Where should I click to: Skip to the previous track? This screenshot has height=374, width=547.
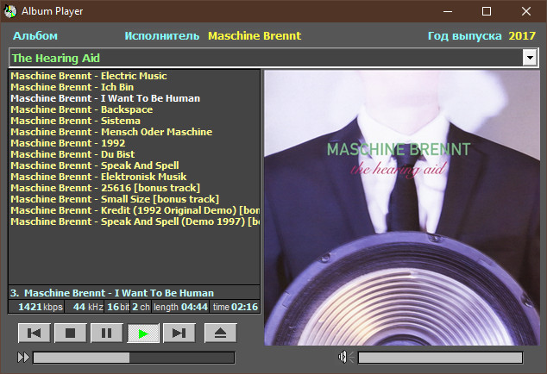click(x=35, y=333)
